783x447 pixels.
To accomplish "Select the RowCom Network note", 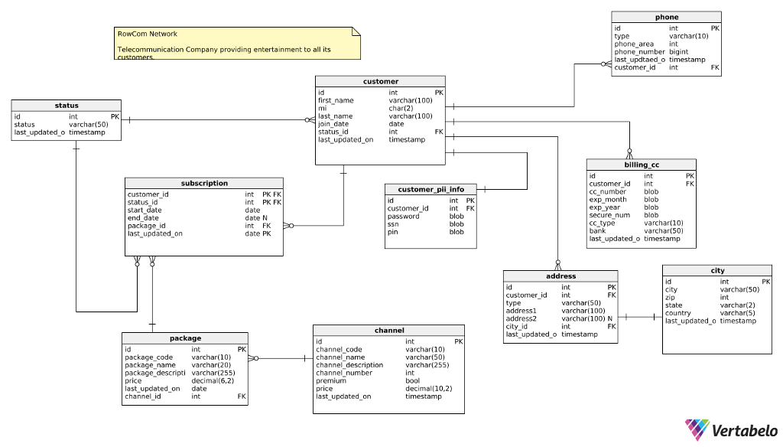I will pos(237,44).
